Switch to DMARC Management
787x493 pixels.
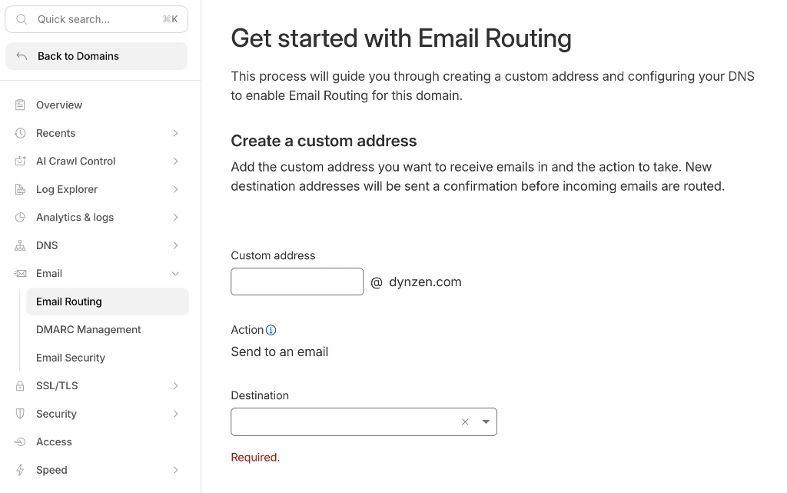point(88,329)
